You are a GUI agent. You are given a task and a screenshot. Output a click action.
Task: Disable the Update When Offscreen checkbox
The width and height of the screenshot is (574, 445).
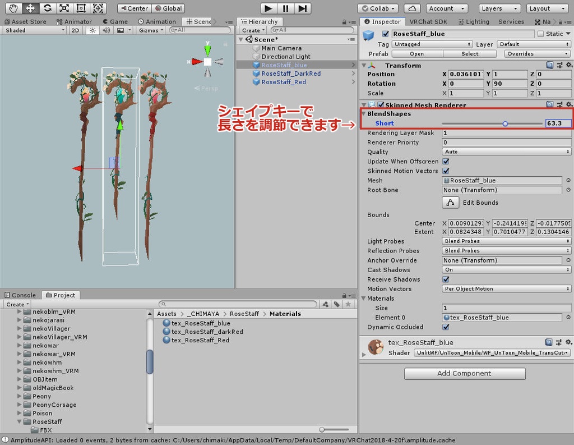[x=445, y=161]
